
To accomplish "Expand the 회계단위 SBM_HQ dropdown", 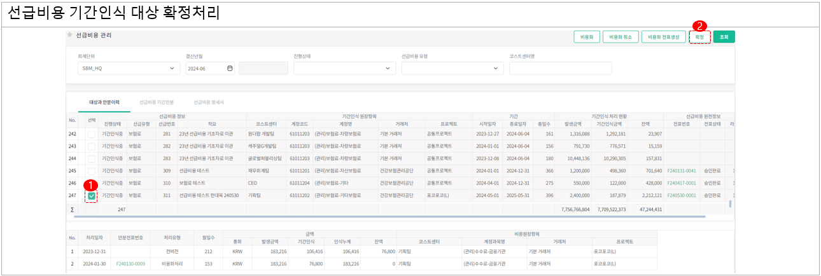I will click(x=170, y=68).
